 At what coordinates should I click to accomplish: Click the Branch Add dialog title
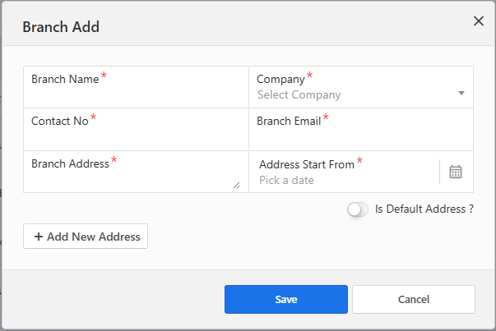pos(61,27)
